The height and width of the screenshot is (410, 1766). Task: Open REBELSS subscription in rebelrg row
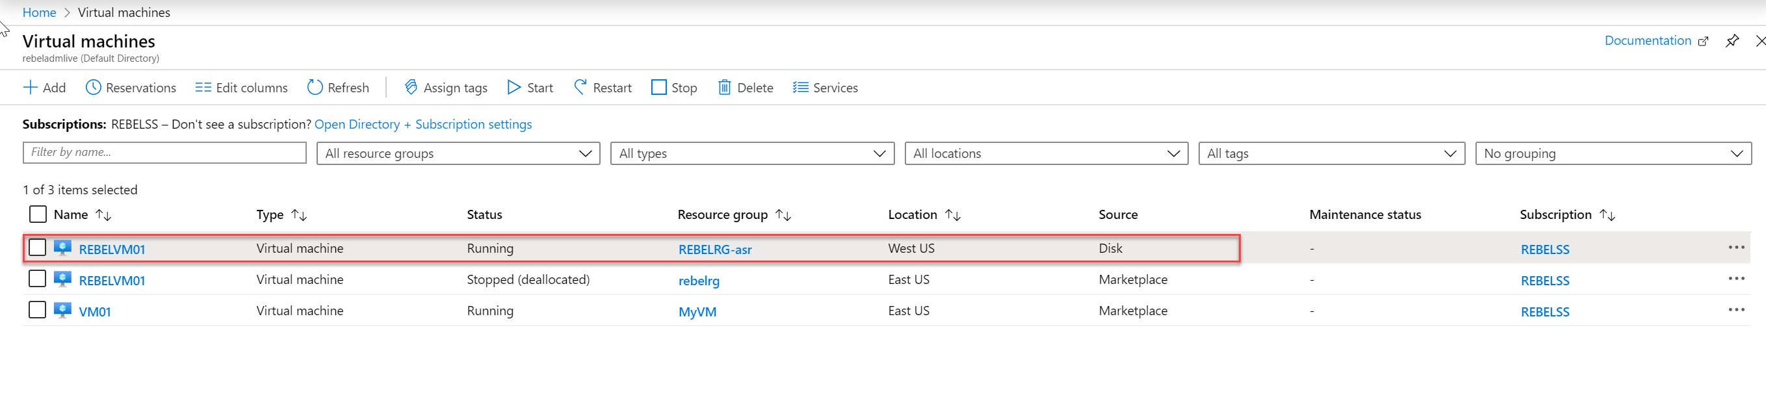coord(1544,281)
